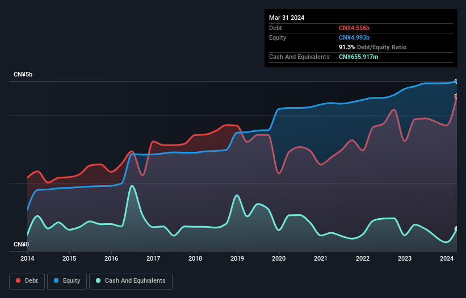Click the 2020 x-axis label
466x298 pixels.
279,258
